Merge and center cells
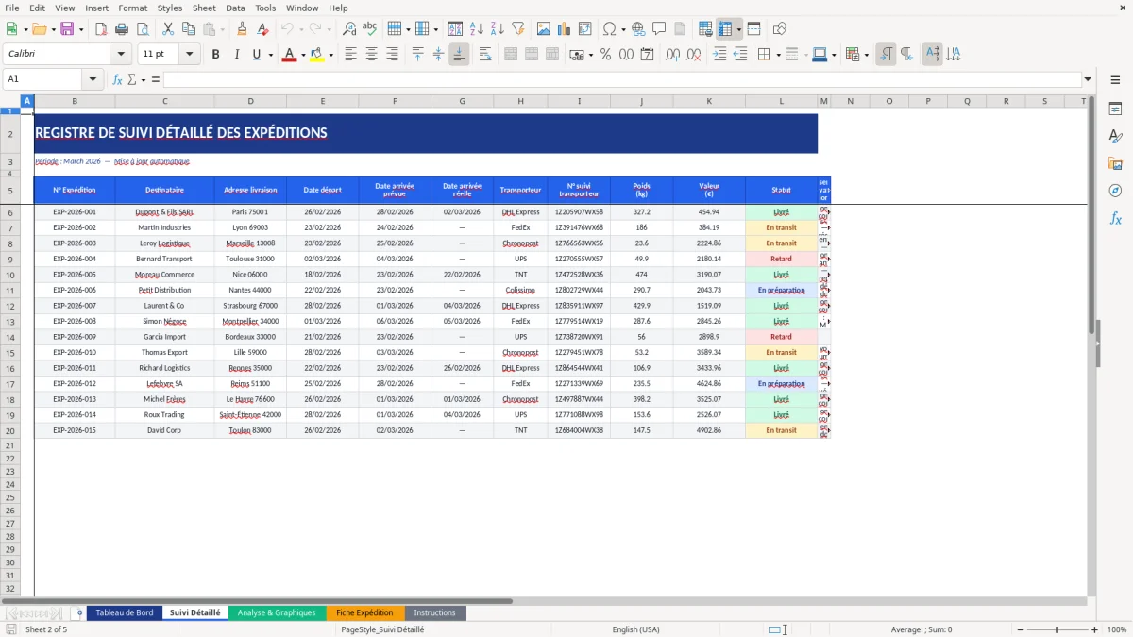Viewport: 1133px width, 637px height. click(511, 55)
